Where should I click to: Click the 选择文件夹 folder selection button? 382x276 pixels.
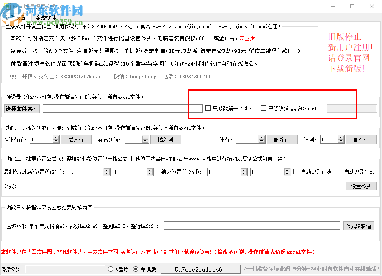point(22,108)
